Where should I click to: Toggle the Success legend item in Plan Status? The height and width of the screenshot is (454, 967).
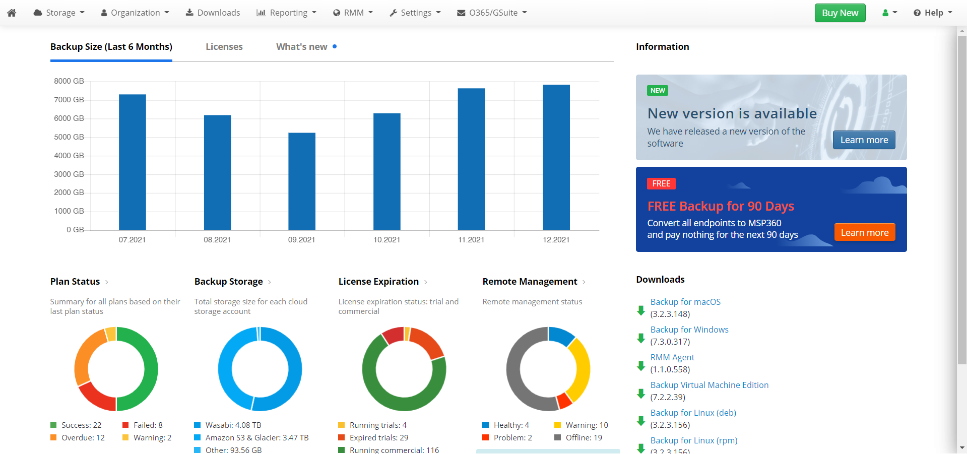pos(76,425)
